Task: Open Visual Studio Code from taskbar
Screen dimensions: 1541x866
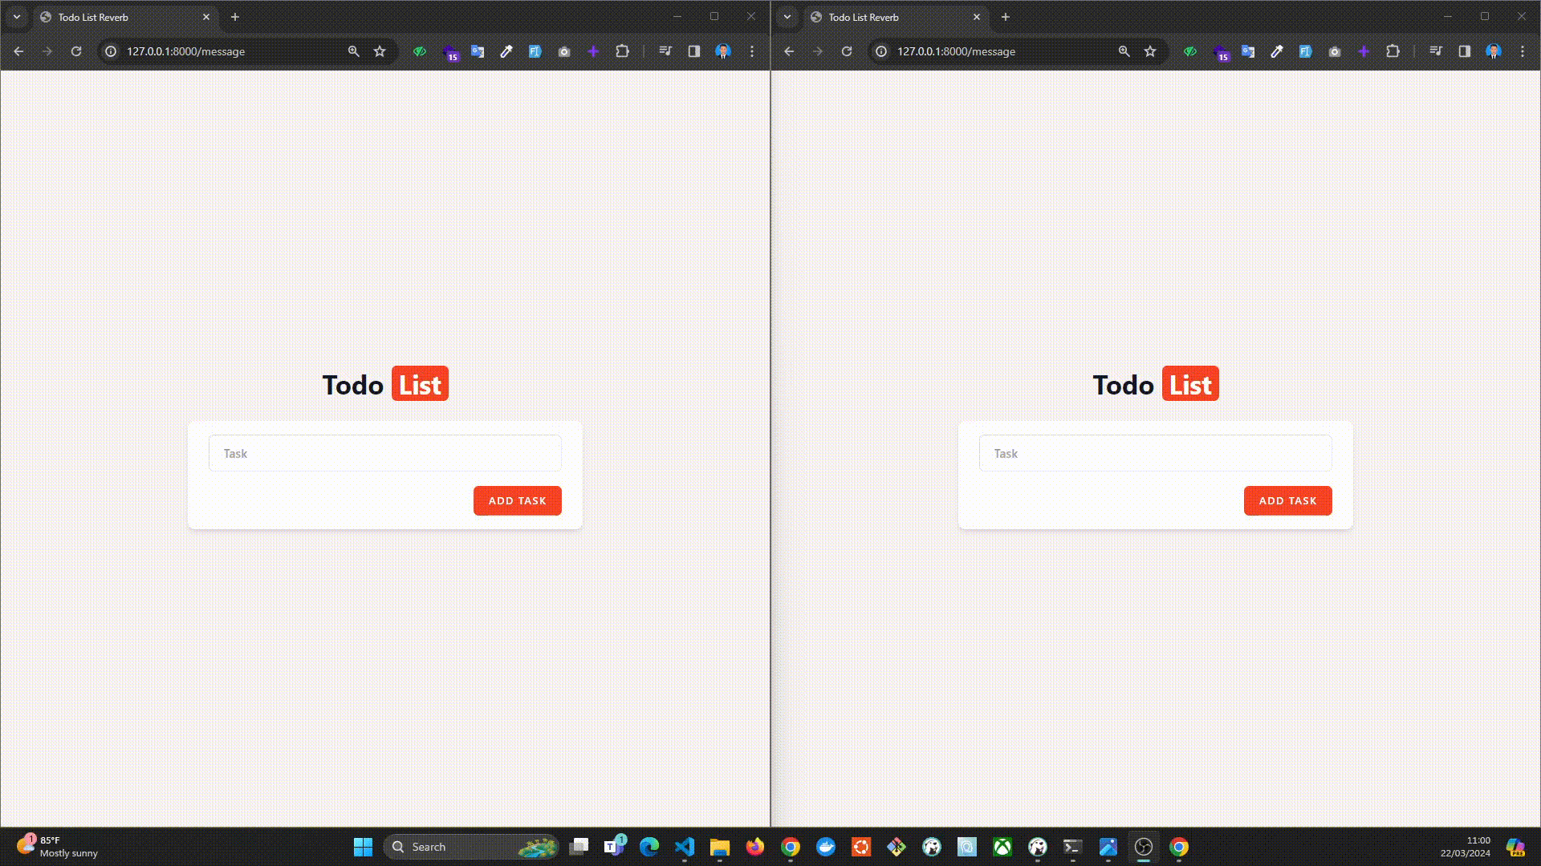Action: pyautogui.click(x=685, y=847)
